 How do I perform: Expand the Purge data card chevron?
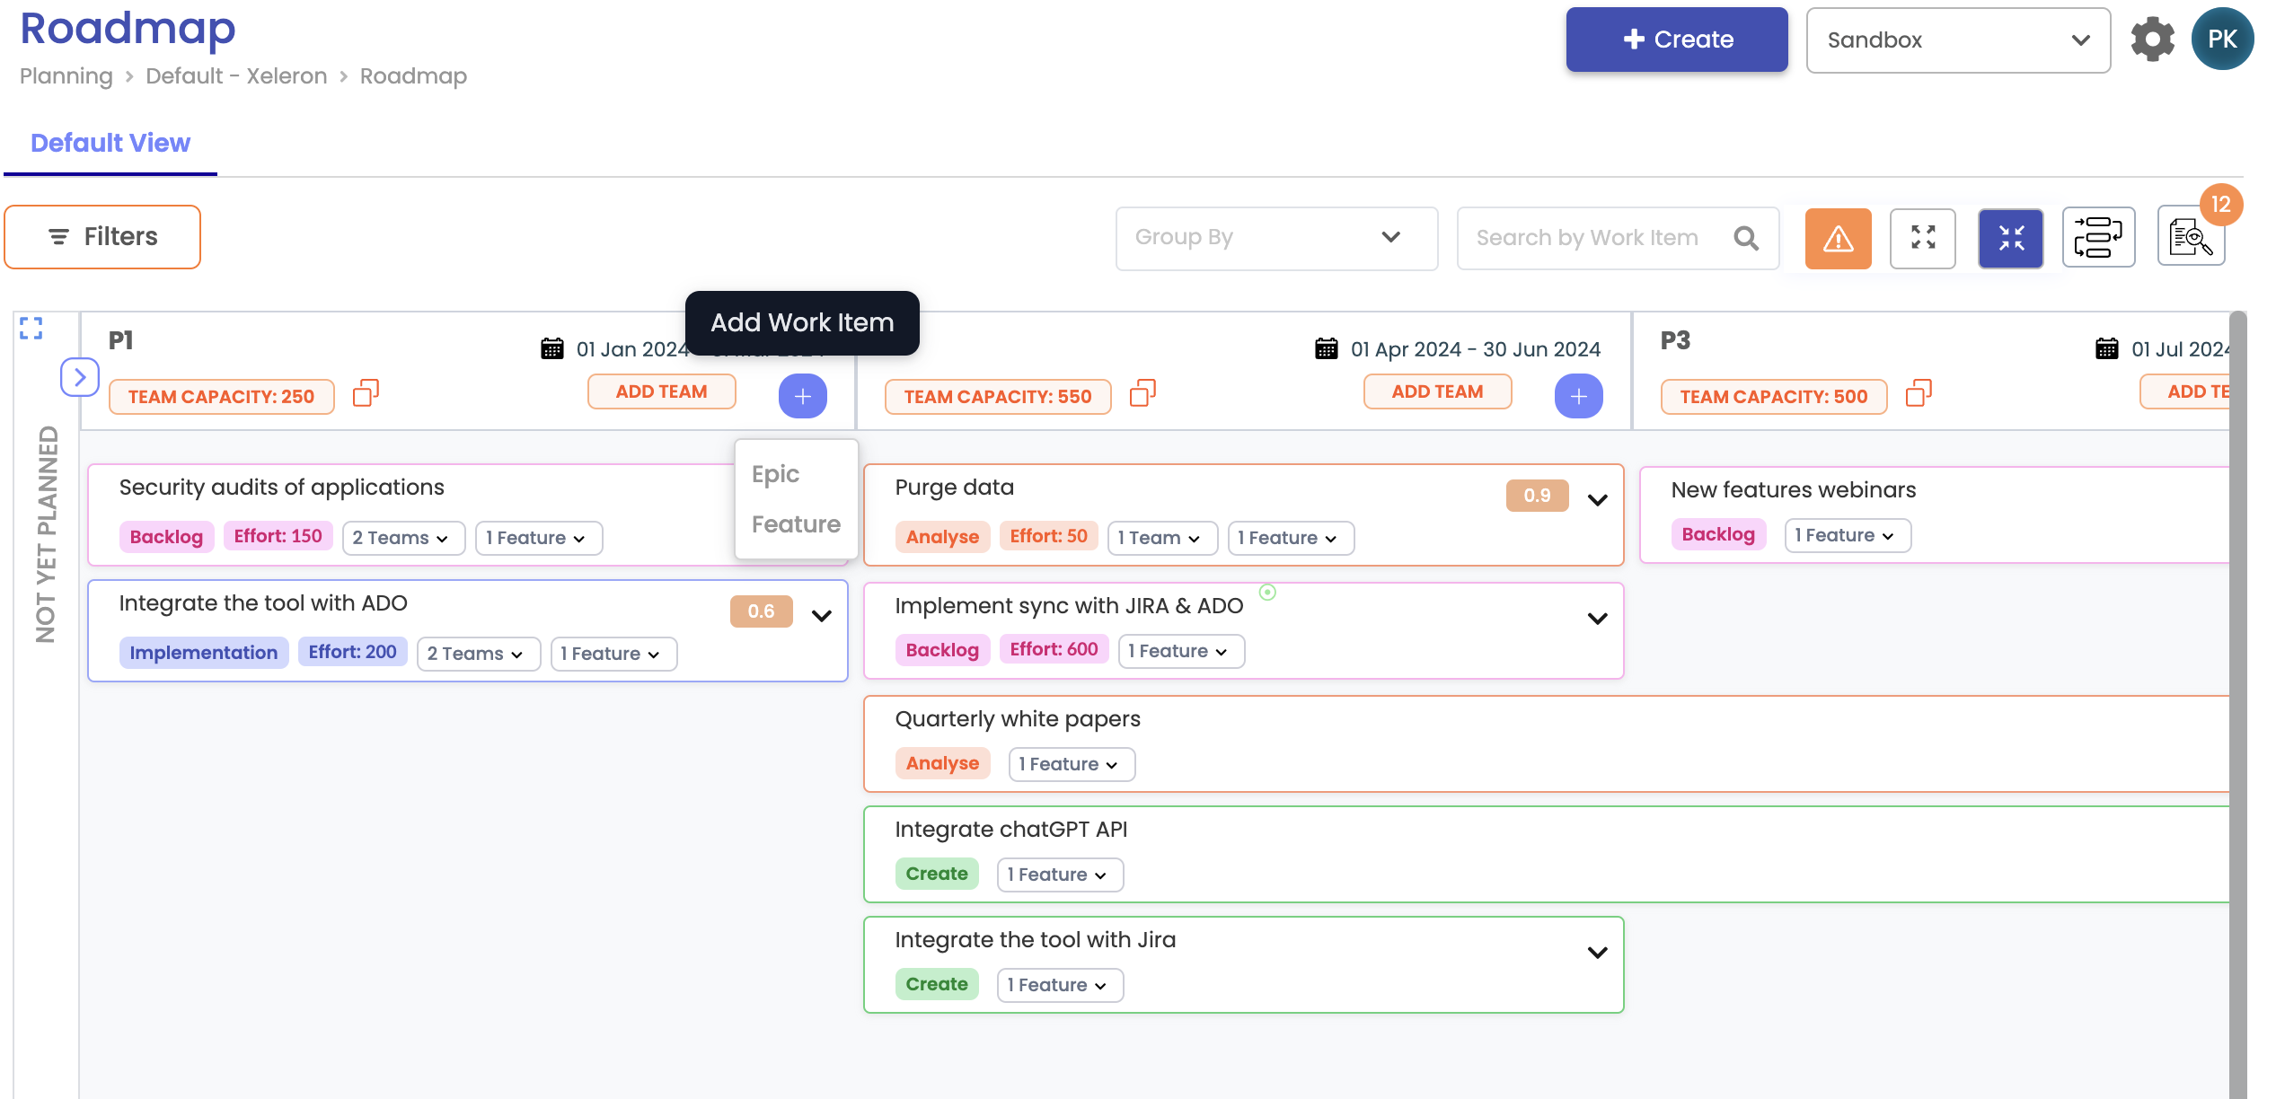coord(1597,500)
